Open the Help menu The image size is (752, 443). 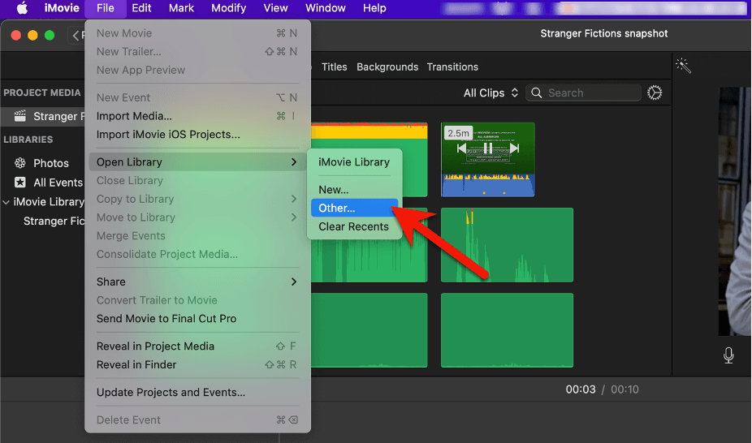[374, 8]
